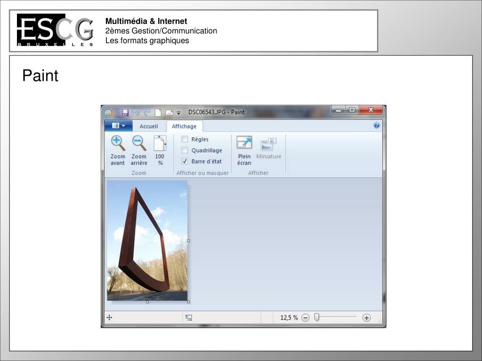Create a new blank document from title bar

[158, 112]
